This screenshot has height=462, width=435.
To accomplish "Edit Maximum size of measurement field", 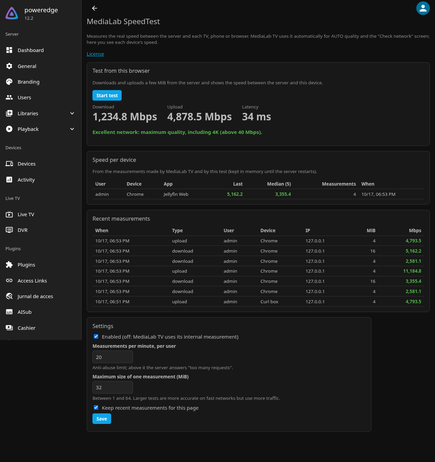I will tap(112, 388).
